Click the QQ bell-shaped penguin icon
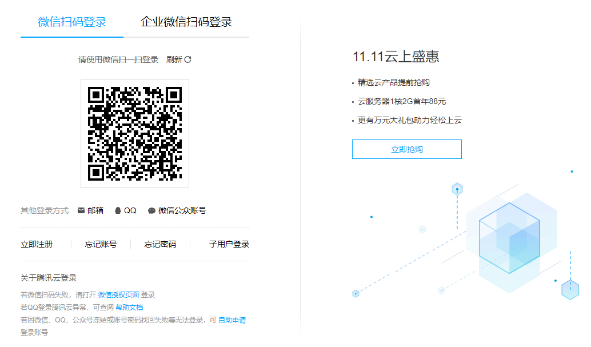This screenshot has height=347, width=591. pos(118,210)
